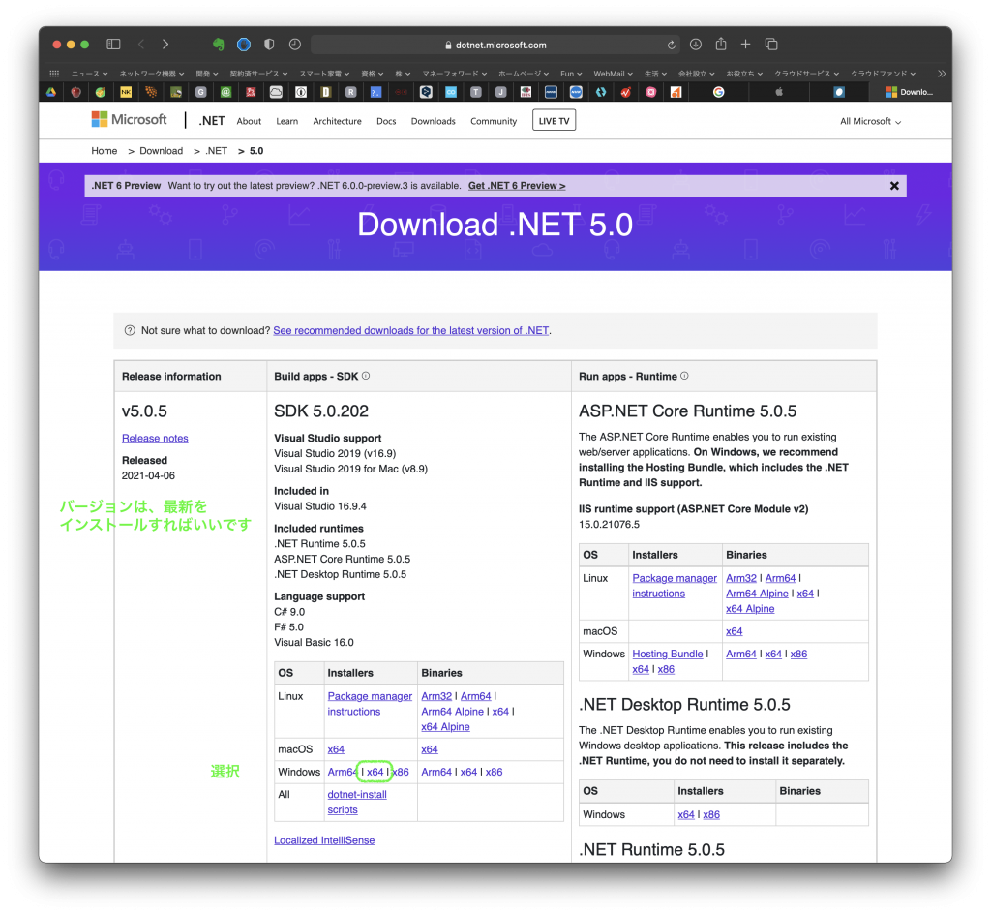Show more bookmarks with the double chevron
The image size is (991, 914).
[x=942, y=74]
